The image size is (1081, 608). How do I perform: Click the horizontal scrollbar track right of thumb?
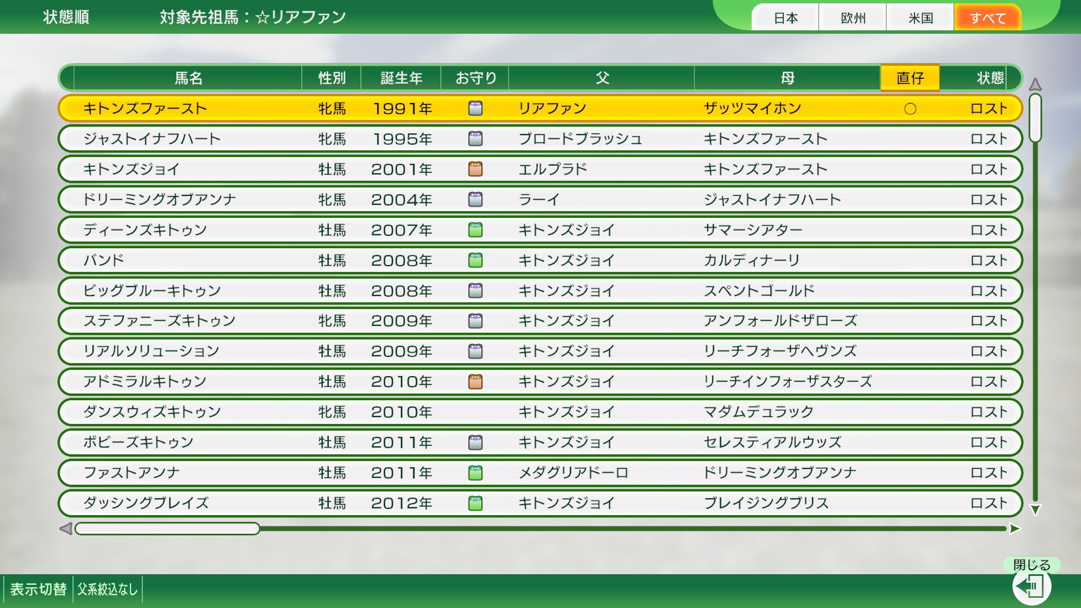633,529
